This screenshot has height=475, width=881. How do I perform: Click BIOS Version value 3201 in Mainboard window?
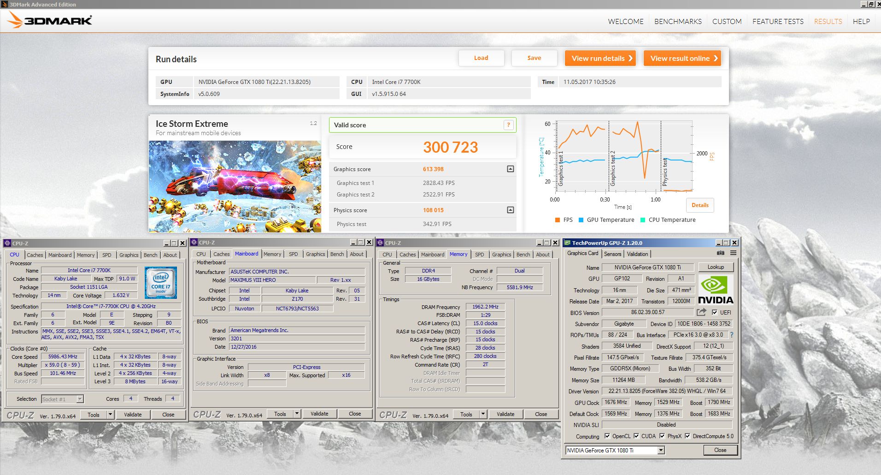point(298,338)
